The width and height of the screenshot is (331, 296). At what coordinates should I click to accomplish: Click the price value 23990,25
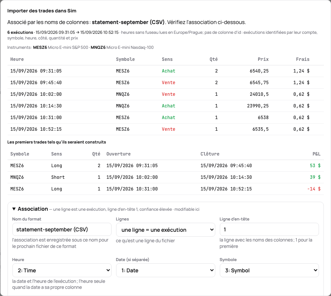point(258,106)
